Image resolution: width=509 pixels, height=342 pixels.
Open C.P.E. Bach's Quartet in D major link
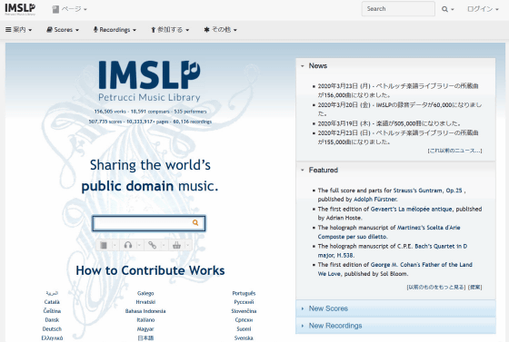[x=393, y=250]
